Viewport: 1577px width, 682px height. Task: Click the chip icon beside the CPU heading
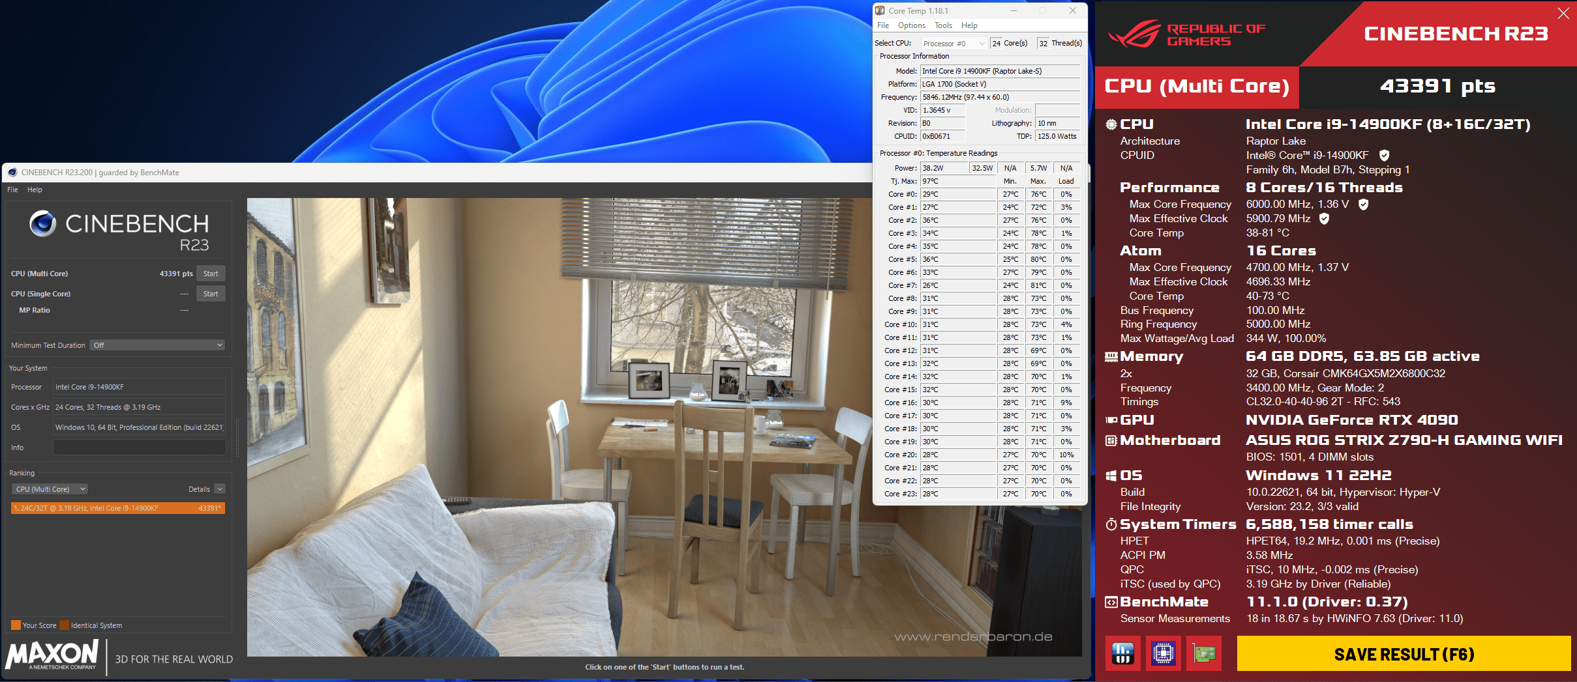tap(1111, 124)
